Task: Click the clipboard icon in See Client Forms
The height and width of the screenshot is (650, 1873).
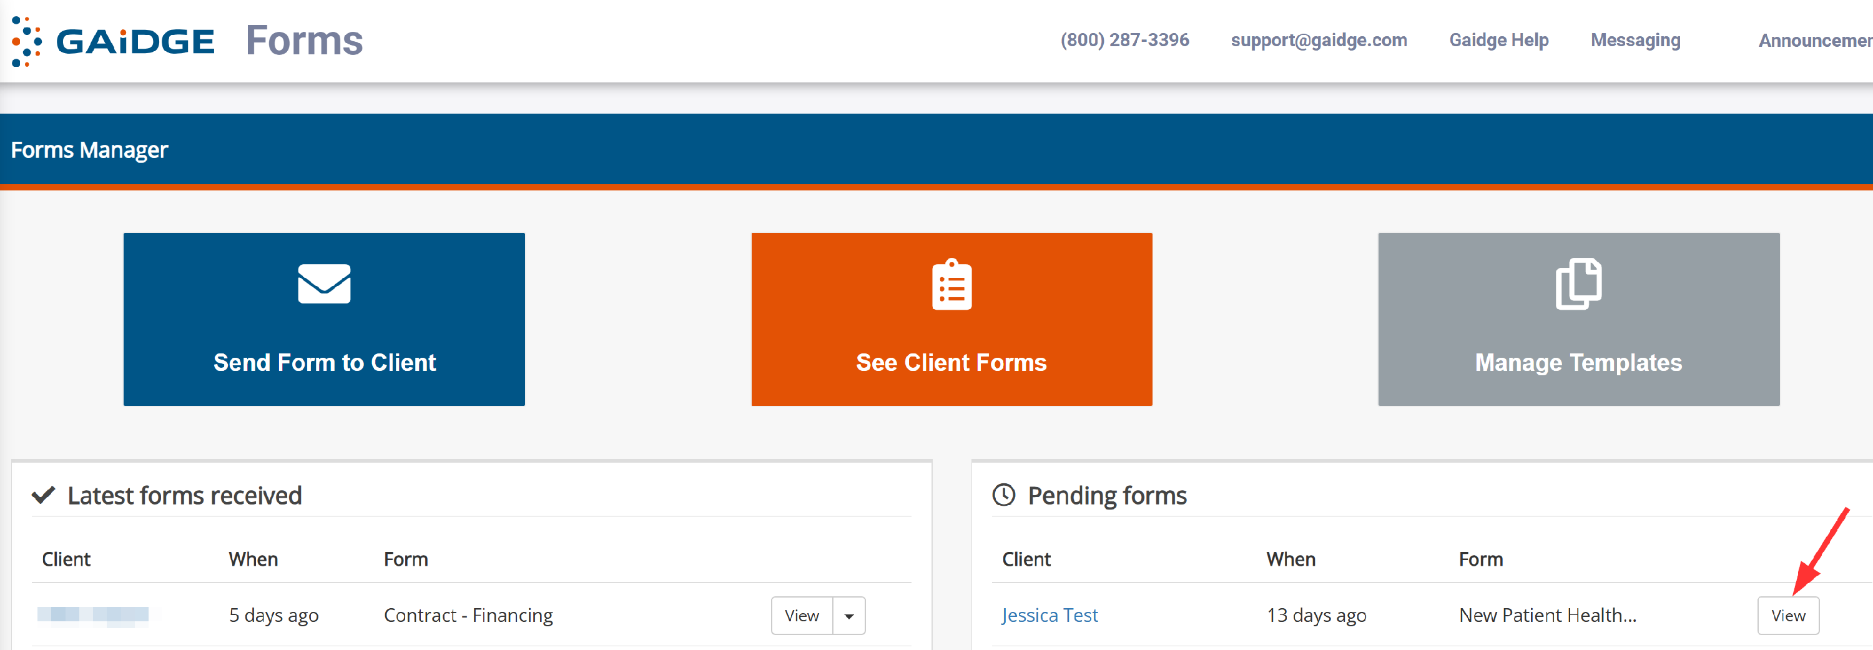Action: coord(951,284)
